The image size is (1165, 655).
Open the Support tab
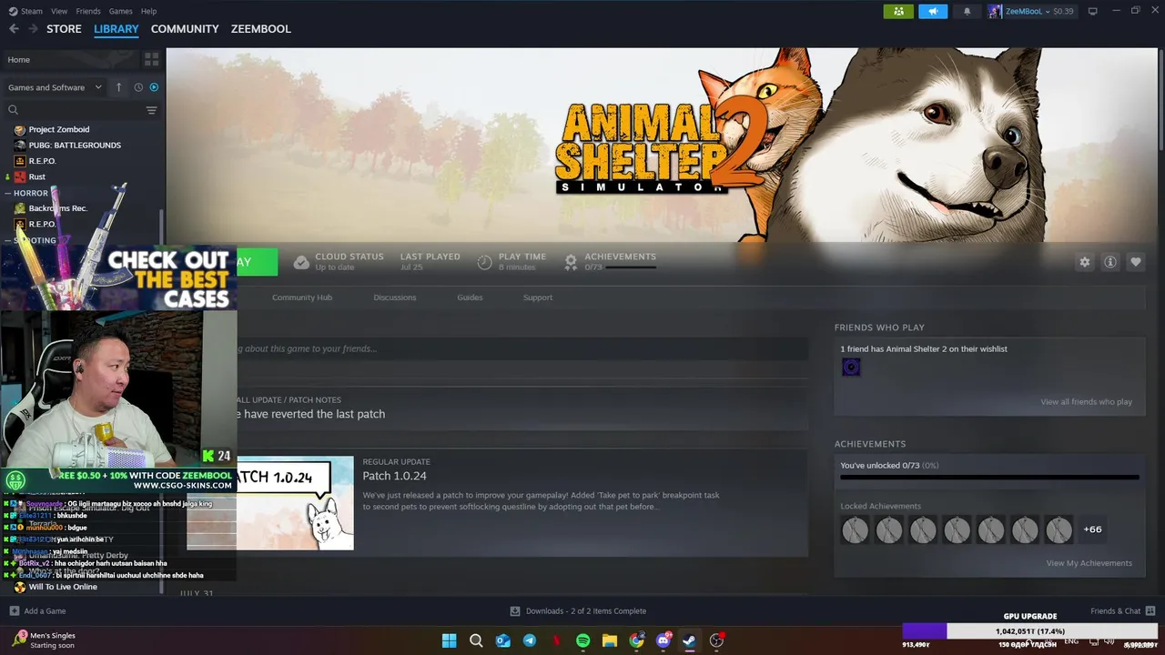click(538, 297)
